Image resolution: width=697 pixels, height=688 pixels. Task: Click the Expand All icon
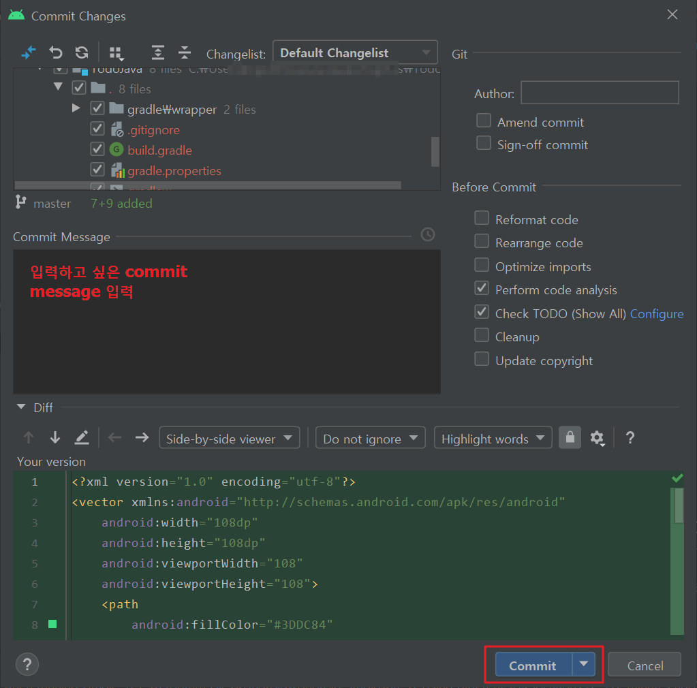pos(158,52)
